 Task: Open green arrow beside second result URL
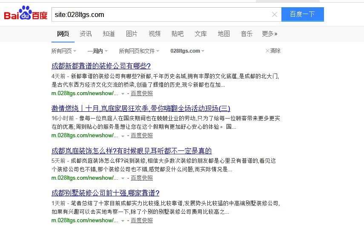(123, 136)
